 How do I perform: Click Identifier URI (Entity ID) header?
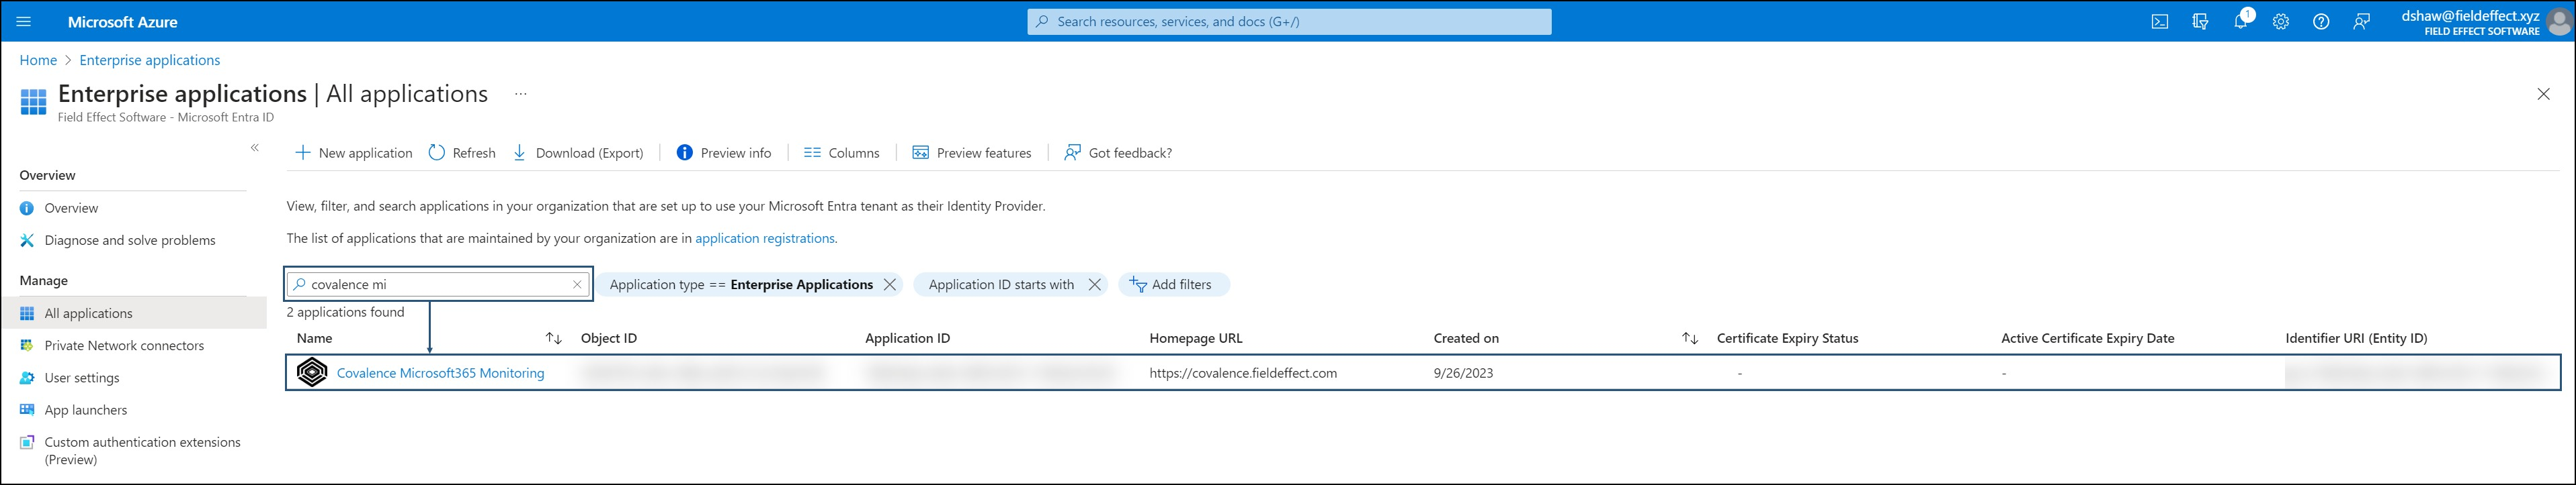click(2356, 338)
